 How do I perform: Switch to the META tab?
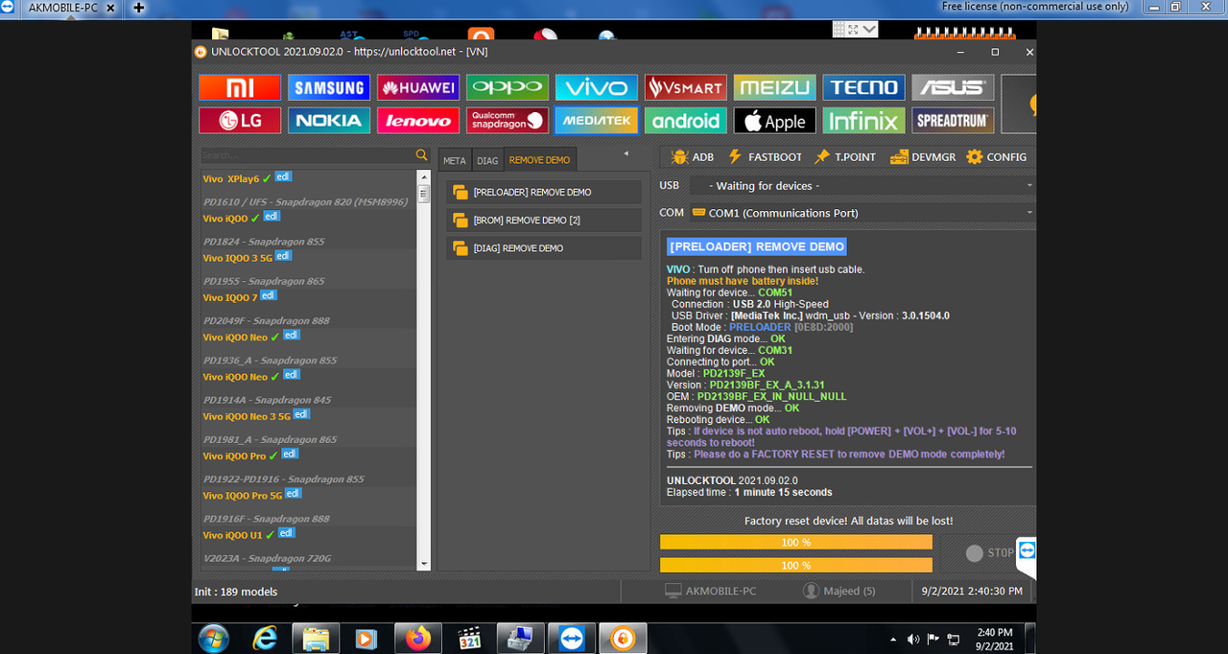[454, 161]
